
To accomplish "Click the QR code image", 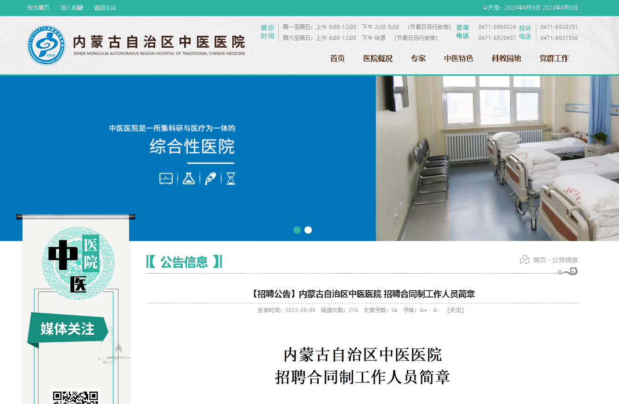I will click(x=75, y=397).
